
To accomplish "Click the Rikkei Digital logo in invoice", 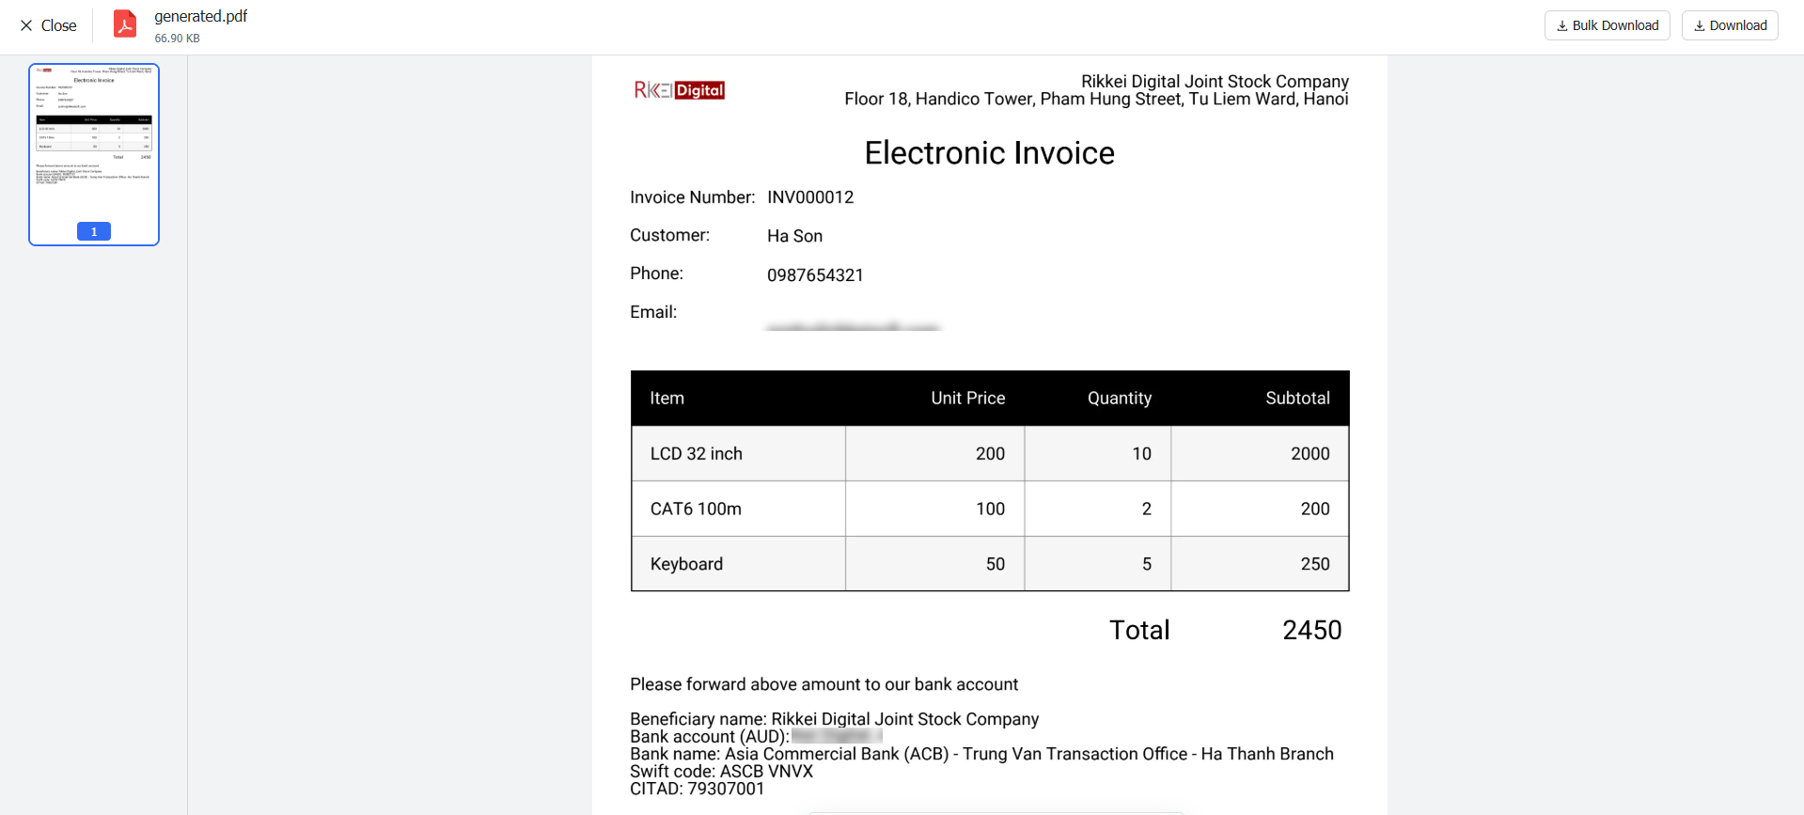I will point(679,90).
